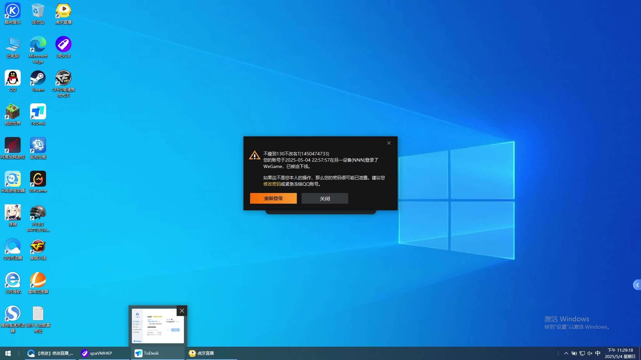This screenshot has width=641, height=360.
Task: Open PUBG BATTLEGROUNDS desktop shortcut
Action: 38,218
